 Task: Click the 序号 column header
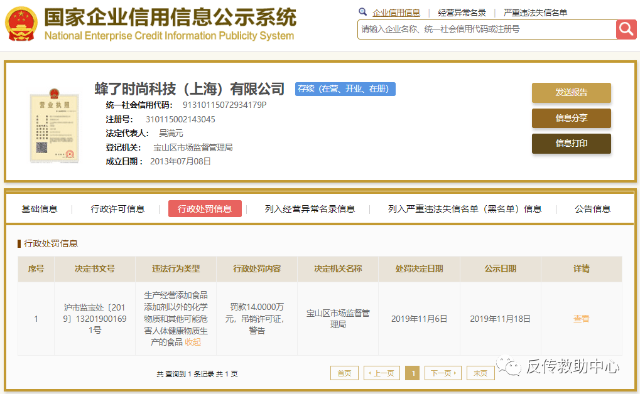pos(36,269)
